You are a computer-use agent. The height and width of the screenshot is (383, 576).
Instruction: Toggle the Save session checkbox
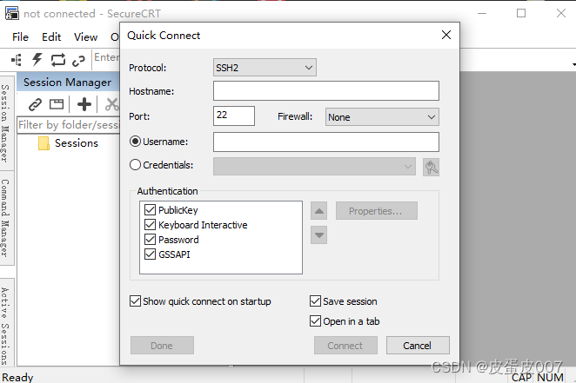[x=315, y=301]
